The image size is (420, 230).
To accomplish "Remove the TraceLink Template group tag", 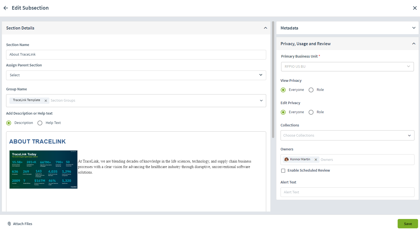I will click(46, 100).
